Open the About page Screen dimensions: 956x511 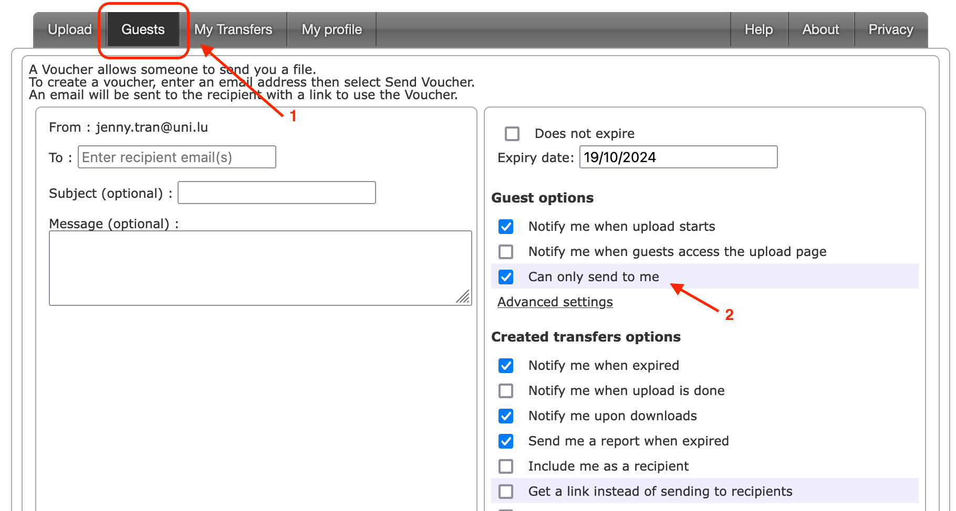(820, 29)
